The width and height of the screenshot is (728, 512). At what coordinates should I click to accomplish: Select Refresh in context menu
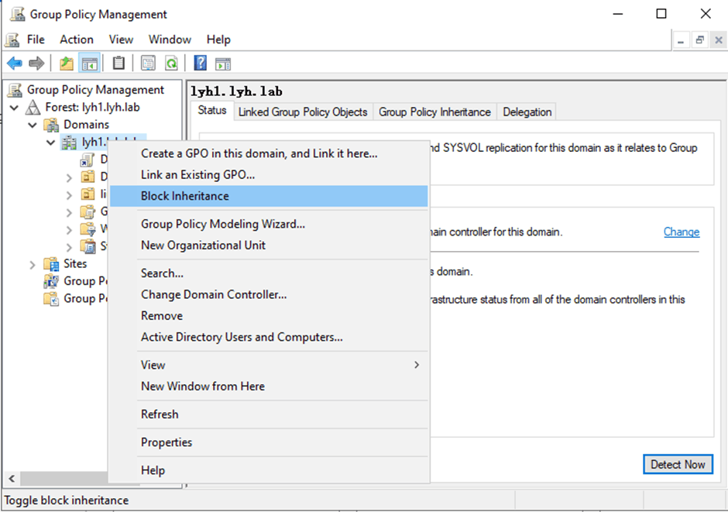click(x=269, y=414)
